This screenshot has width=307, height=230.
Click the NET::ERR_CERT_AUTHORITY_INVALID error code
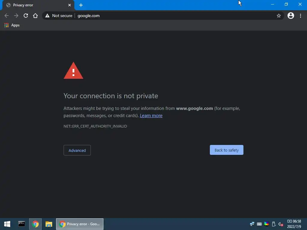(x=95, y=126)
